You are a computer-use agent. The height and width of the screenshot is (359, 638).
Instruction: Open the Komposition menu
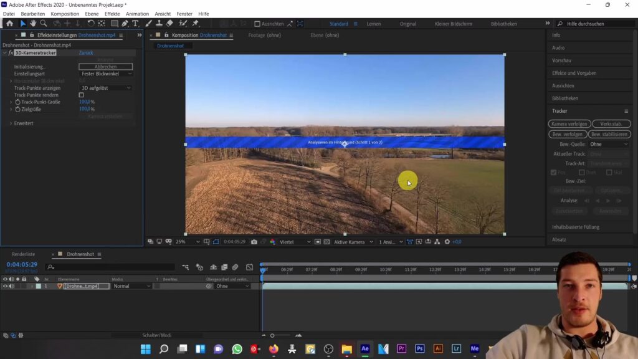[65, 14]
